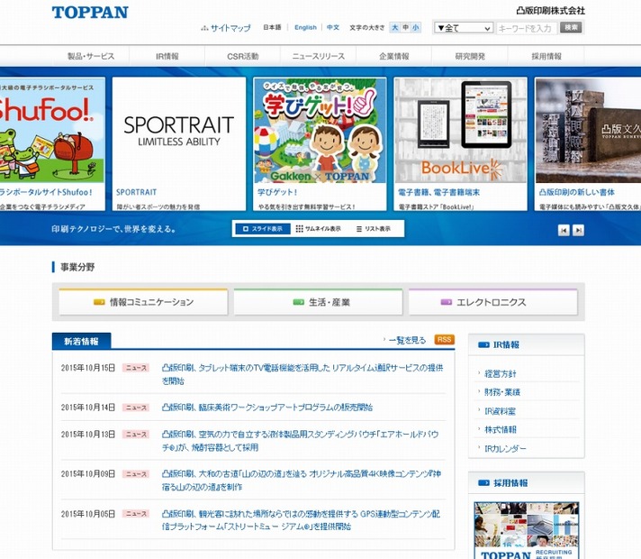Image resolution: width=641 pixels, height=559 pixels.
Task: Switch language to 中文
Action: point(333,27)
